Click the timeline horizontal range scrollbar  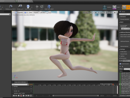coord(76,96)
